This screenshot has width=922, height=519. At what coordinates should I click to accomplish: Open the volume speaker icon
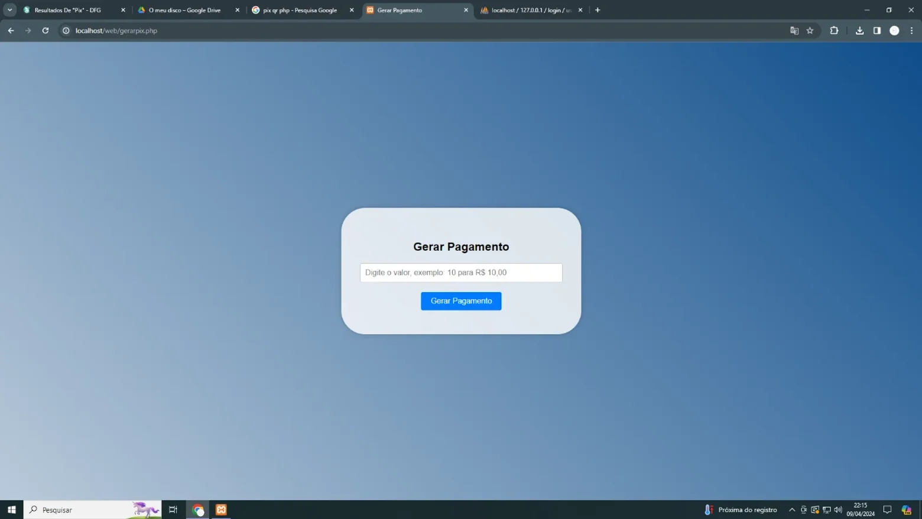(x=838, y=510)
